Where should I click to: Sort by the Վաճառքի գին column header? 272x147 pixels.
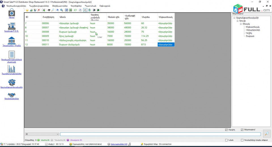coord(132,17)
